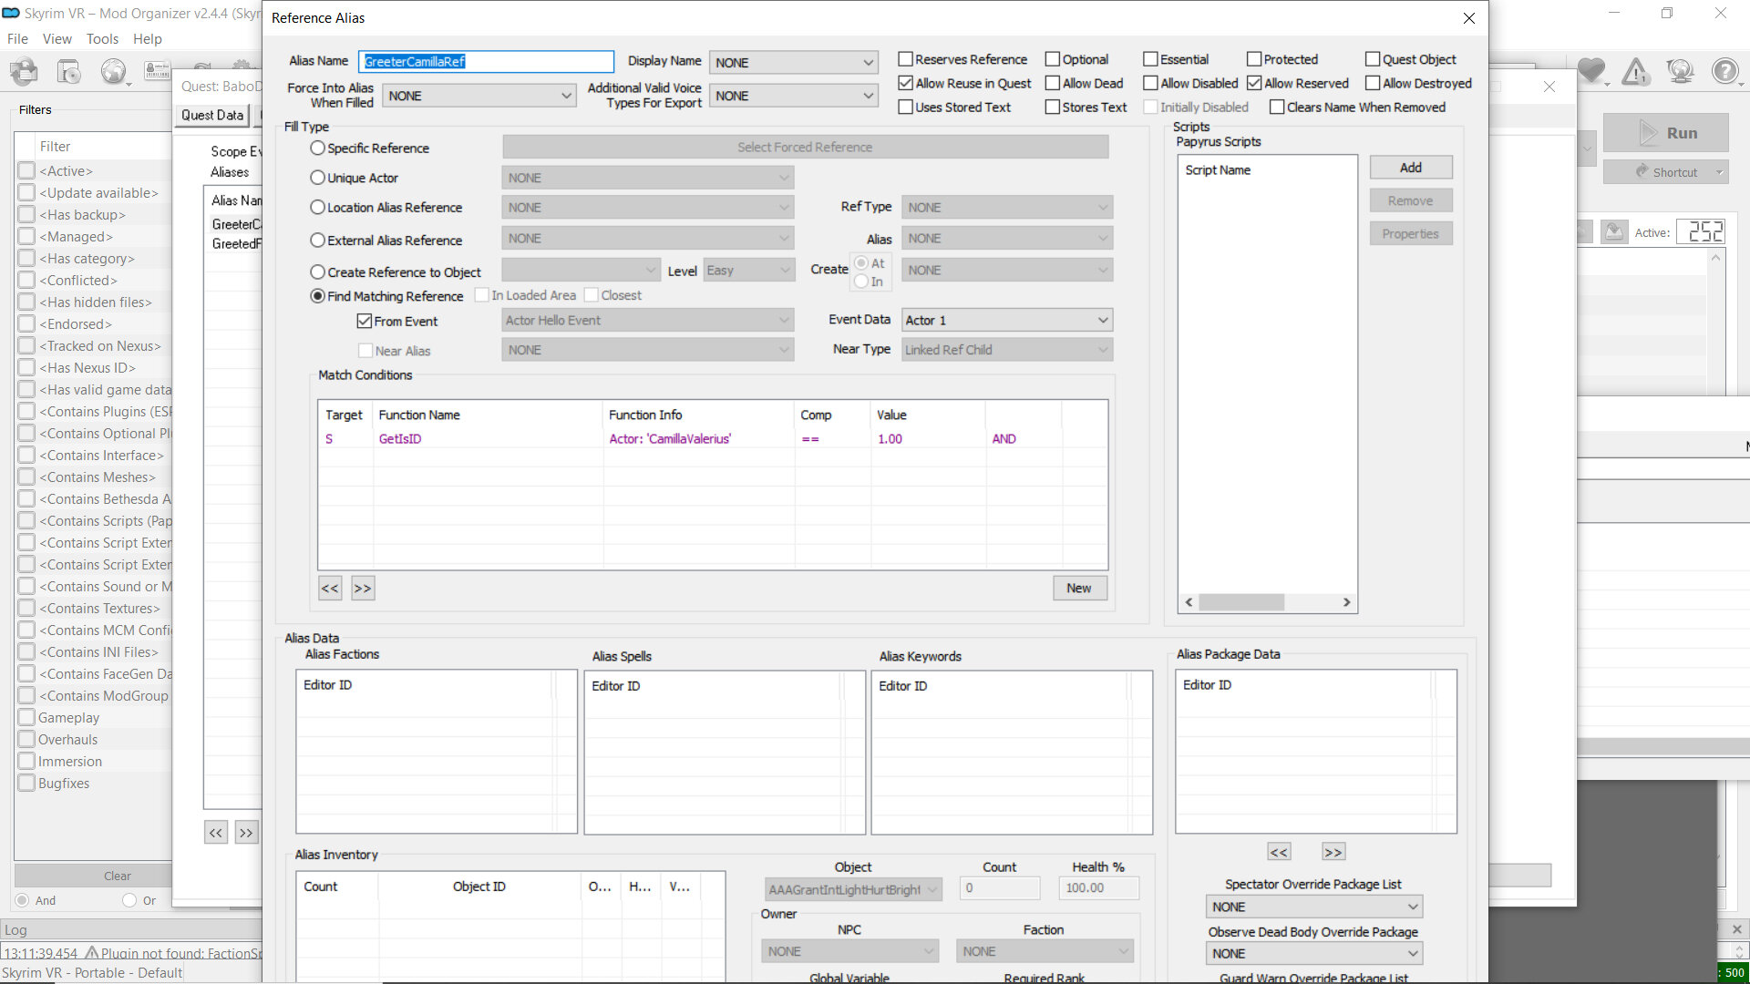Expand the Event Data Actor 1 dropdown
This screenshot has width=1750, height=984.
coord(1006,321)
